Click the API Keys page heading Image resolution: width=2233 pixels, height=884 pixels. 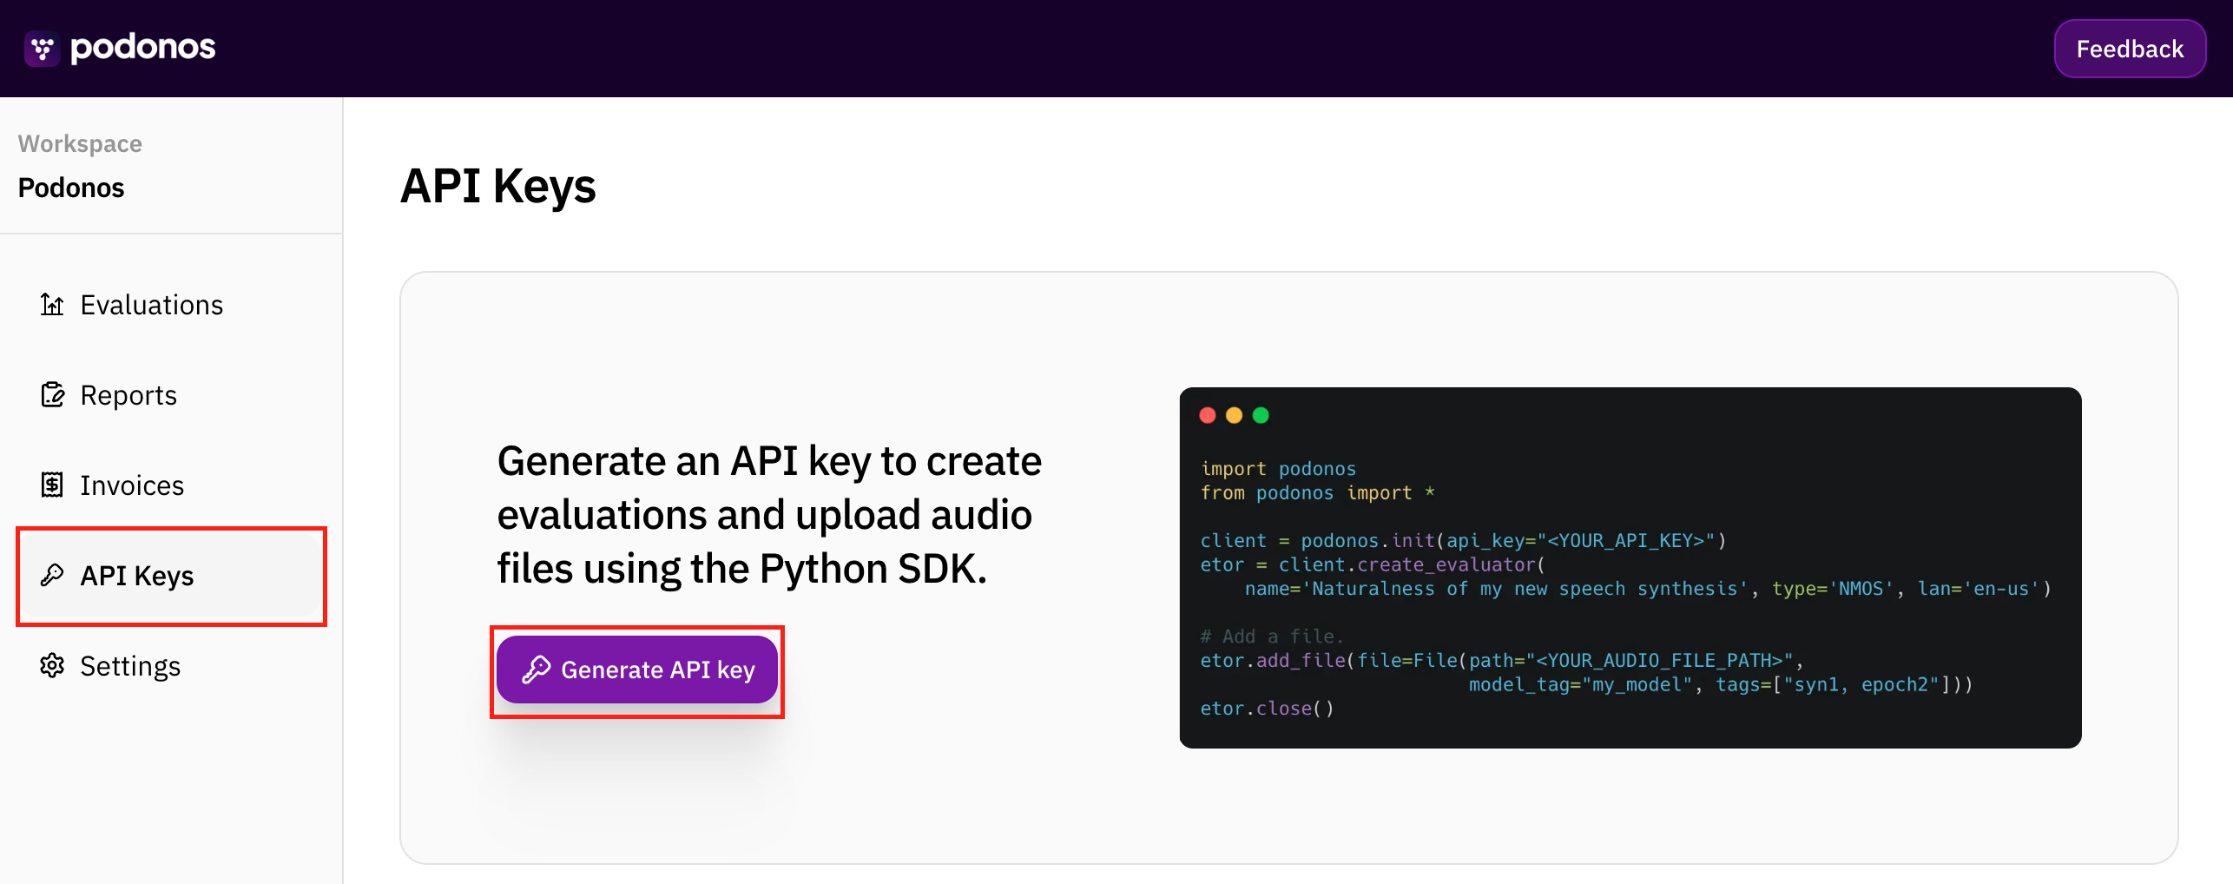coord(498,186)
